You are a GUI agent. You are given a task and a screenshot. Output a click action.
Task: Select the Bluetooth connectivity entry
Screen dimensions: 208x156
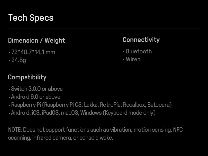[x=139, y=51]
